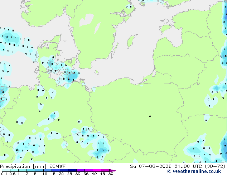
Task: Click the legend scale label '30'
Action: click(x=78, y=174)
